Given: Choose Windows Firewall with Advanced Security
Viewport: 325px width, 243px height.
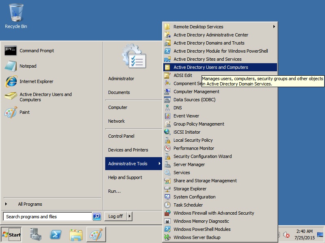Looking at the screenshot, I should point(213,213).
